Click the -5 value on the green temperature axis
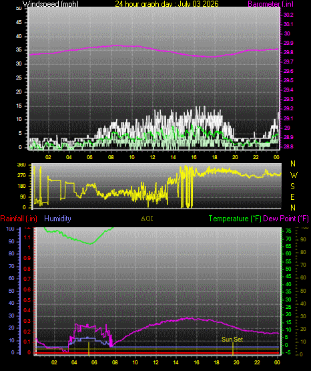Screen dimensions: 311x371 [288, 352]
